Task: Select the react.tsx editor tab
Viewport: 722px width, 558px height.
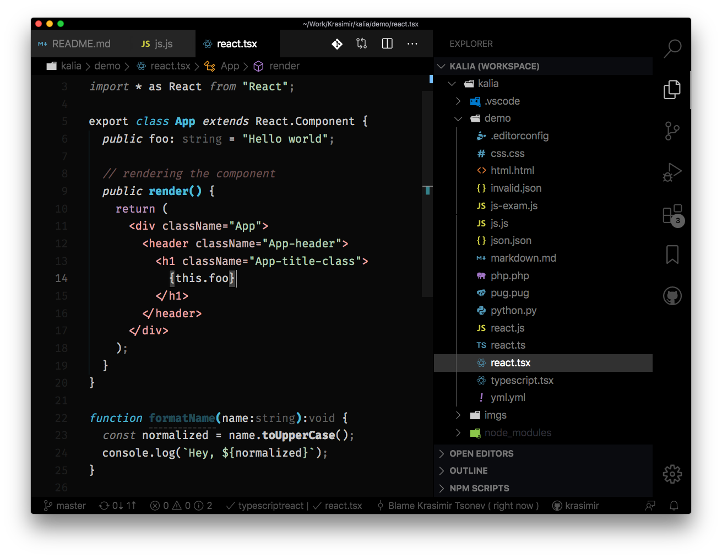Action: (x=237, y=44)
